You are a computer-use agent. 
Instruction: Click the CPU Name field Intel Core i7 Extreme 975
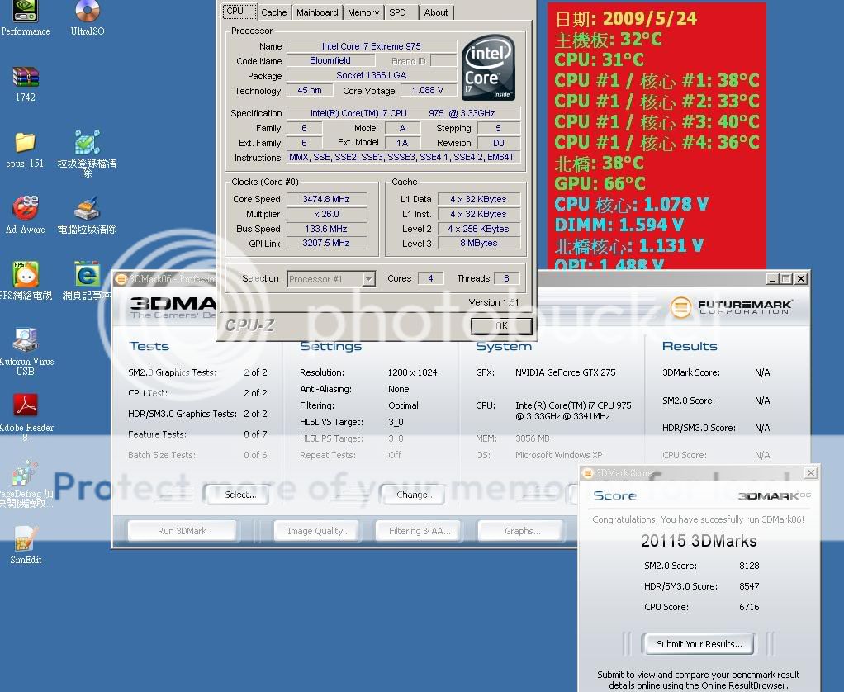point(372,46)
